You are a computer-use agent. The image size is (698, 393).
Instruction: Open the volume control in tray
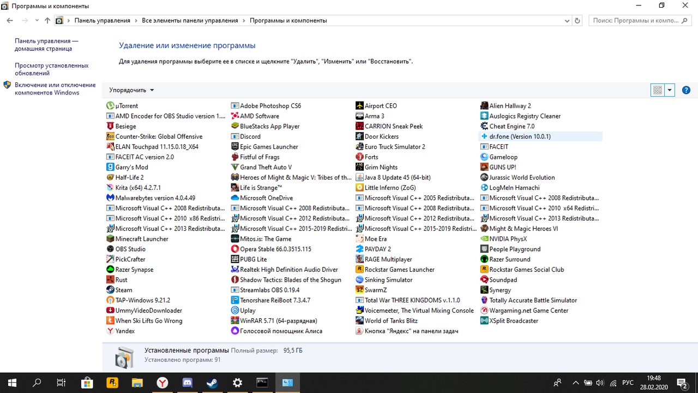click(x=600, y=383)
